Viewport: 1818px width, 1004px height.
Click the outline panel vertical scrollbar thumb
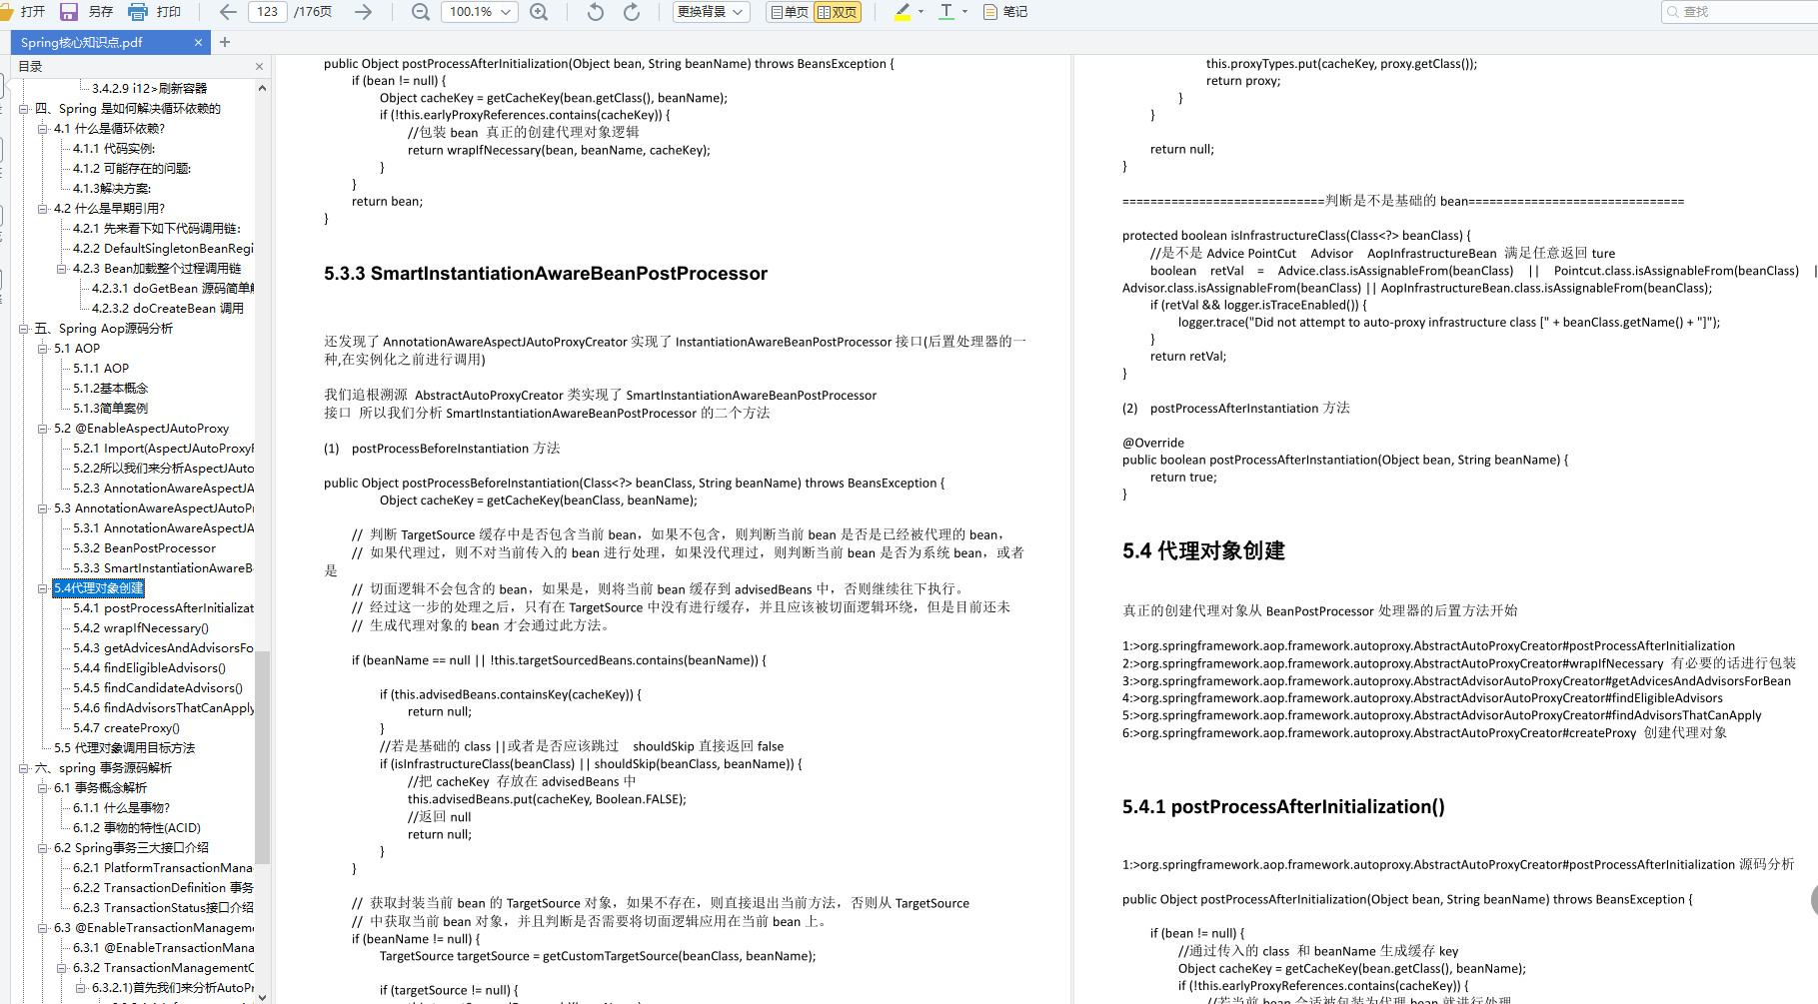click(263, 756)
